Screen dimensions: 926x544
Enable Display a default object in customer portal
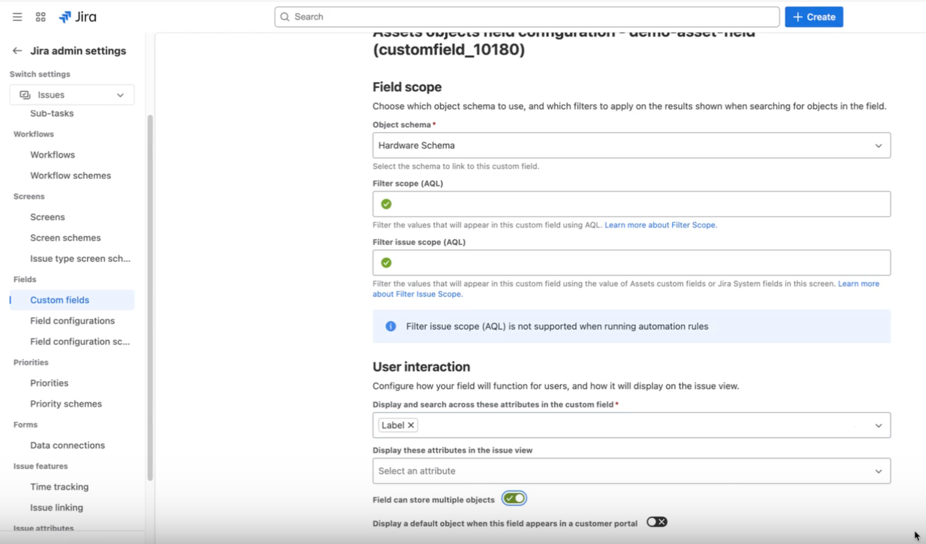coord(656,522)
